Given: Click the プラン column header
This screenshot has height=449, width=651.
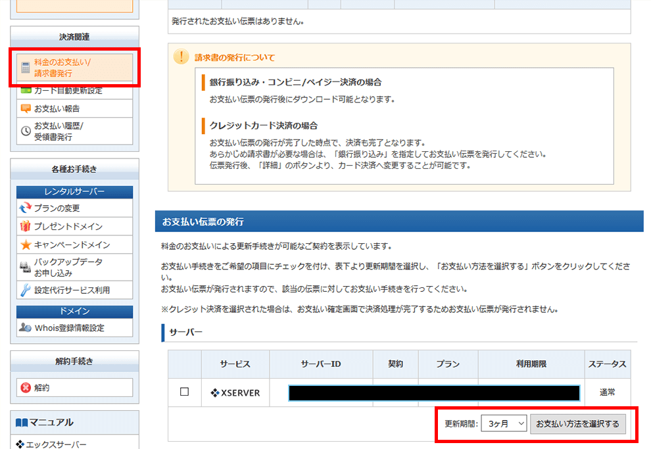Looking at the screenshot, I should (x=448, y=364).
